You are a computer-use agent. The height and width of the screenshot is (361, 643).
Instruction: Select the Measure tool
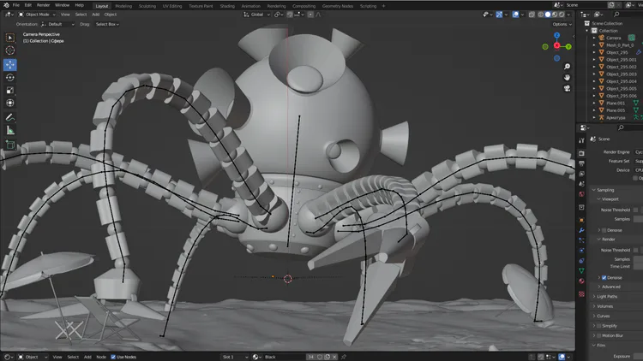click(10, 131)
